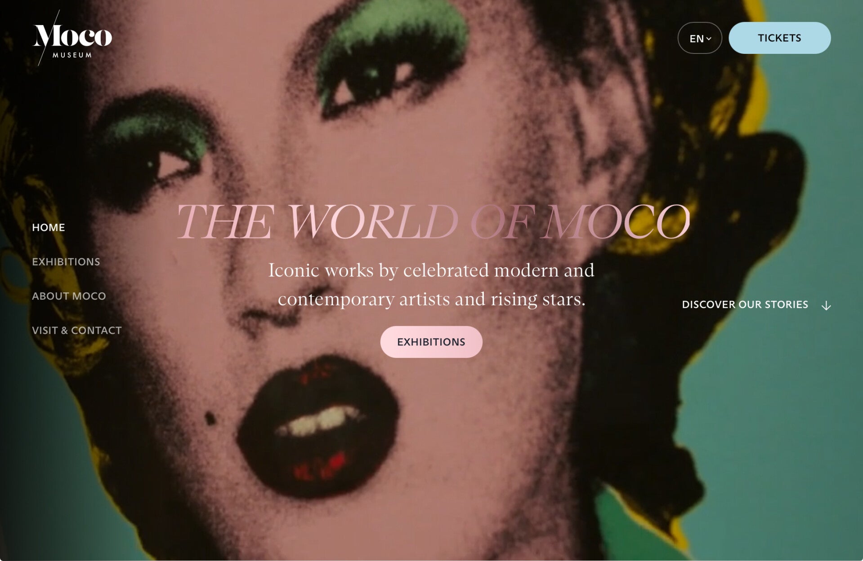Click the small chevron next to EN

click(709, 39)
